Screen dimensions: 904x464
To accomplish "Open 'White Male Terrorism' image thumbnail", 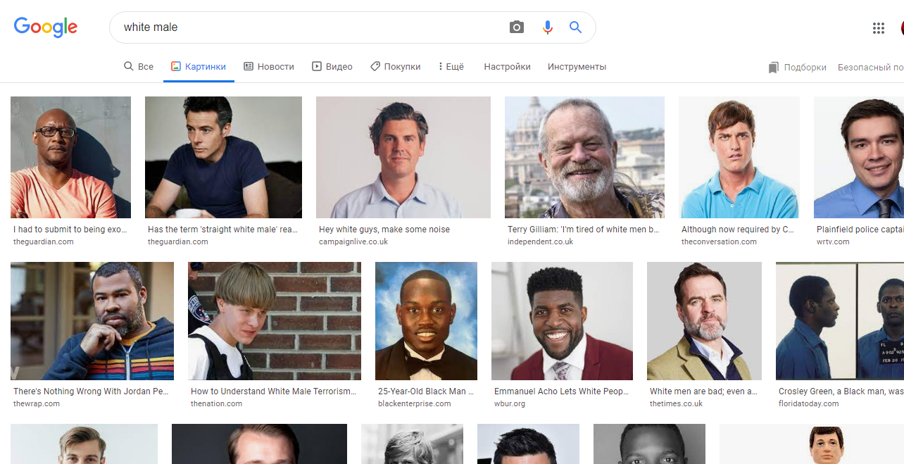I will click(275, 321).
